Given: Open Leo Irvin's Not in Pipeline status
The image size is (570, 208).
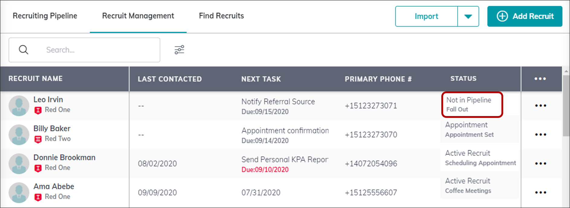Looking at the screenshot, I should click(472, 105).
